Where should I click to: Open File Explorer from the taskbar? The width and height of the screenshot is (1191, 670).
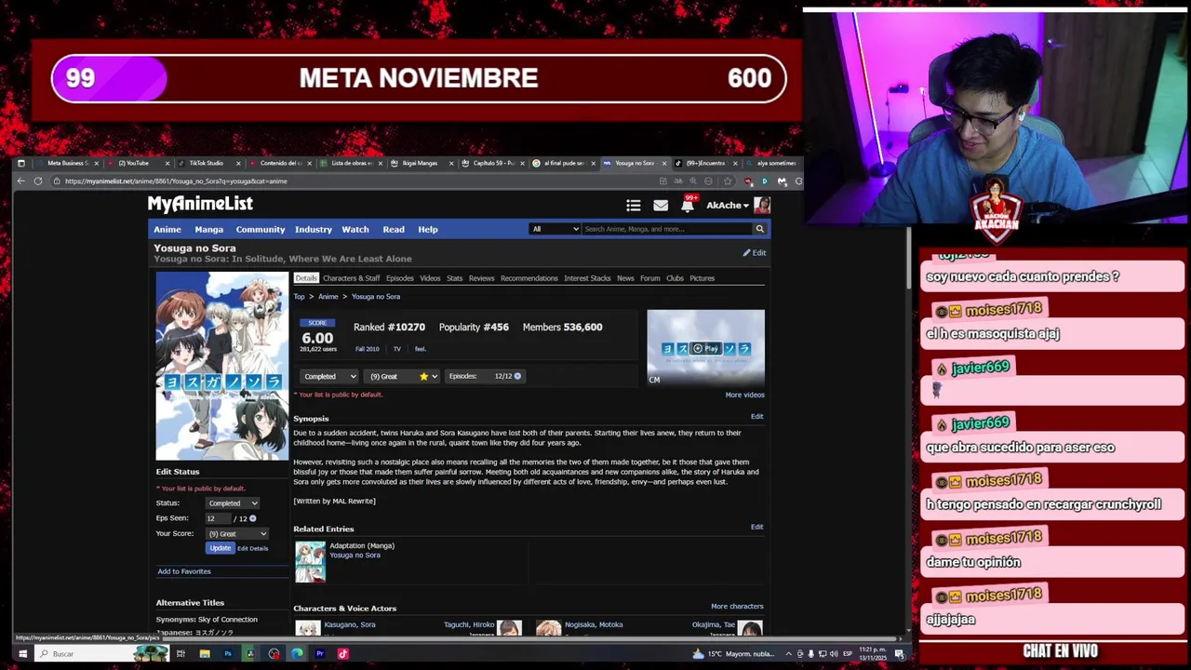204,653
